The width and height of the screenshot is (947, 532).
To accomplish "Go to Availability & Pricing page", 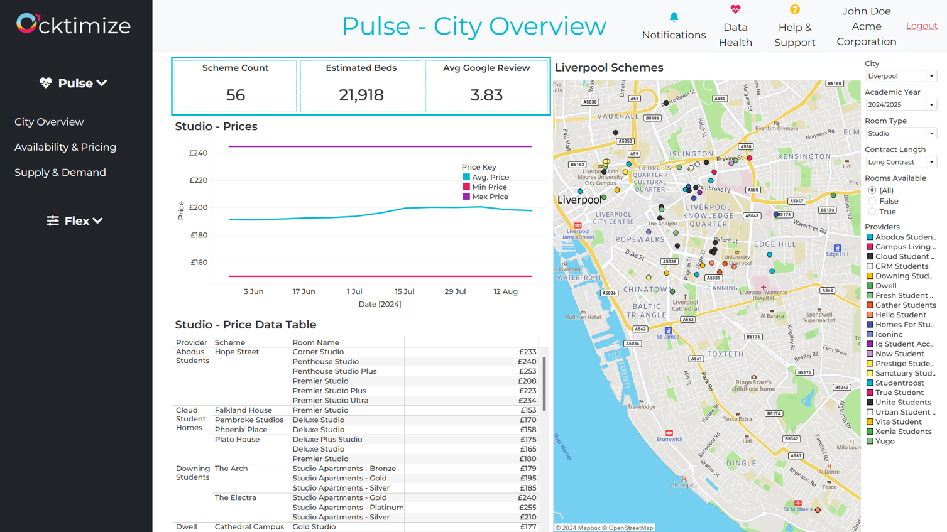I will [65, 147].
